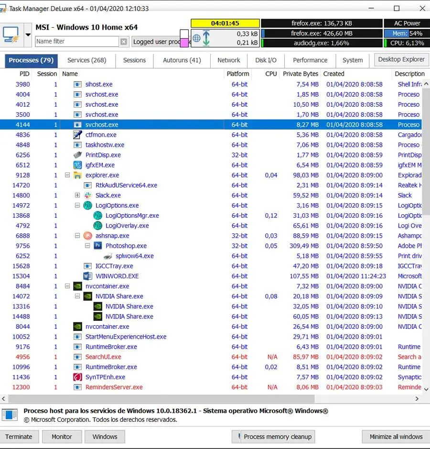
Task: Open the Sessions tab
Action: pyautogui.click(x=134, y=60)
